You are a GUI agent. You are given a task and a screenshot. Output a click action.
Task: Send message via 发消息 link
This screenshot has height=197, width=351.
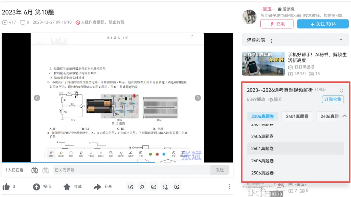click(x=286, y=9)
